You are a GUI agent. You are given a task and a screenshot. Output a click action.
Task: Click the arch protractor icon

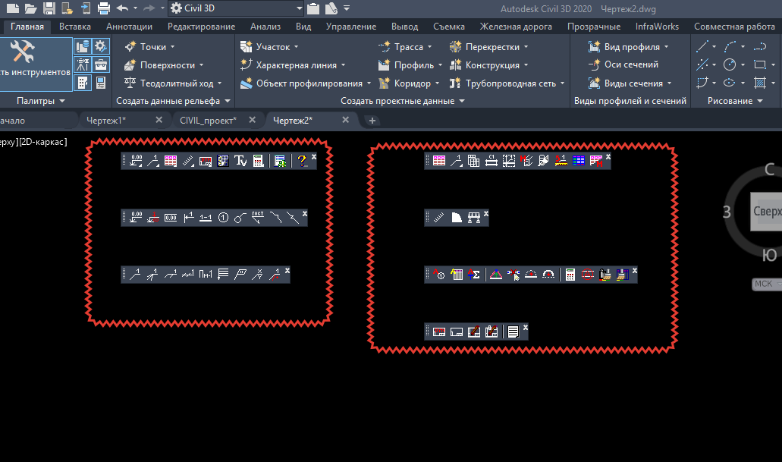coord(548,275)
